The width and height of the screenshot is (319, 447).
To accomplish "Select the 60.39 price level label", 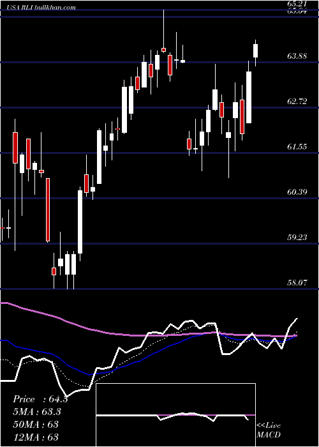I will (297, 192).
